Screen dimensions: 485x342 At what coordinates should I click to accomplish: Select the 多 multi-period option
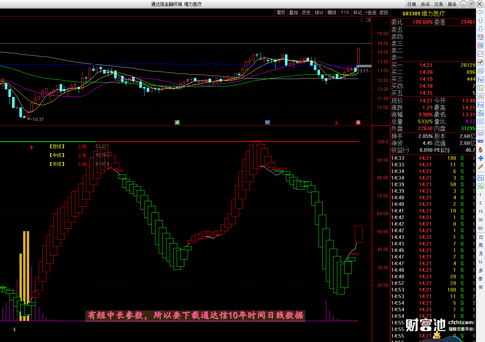tap(480, 271)
